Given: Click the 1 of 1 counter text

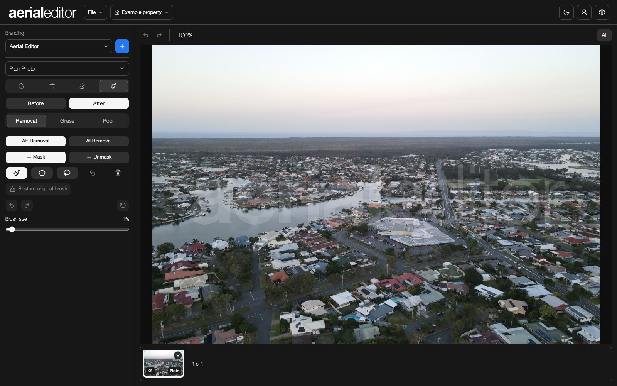Looking at the screenshot, I should [197, 364].
